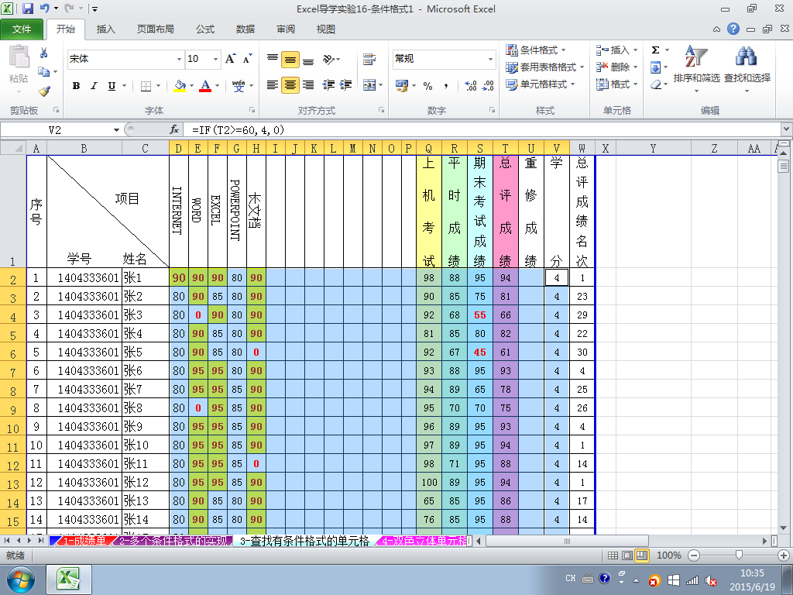This screenshot has width=793, height=595.
Task: Click the Fill down arrow icon
Action: (655, 67)
